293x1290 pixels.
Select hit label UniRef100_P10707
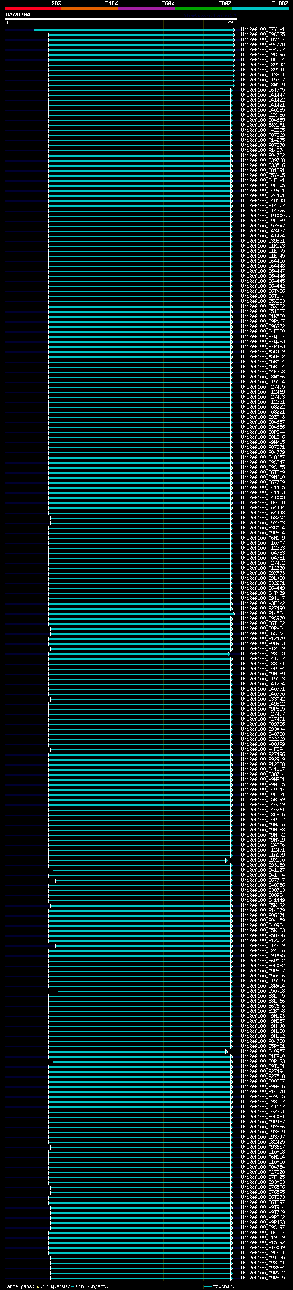pyautogui.click(x=262, y=543)
